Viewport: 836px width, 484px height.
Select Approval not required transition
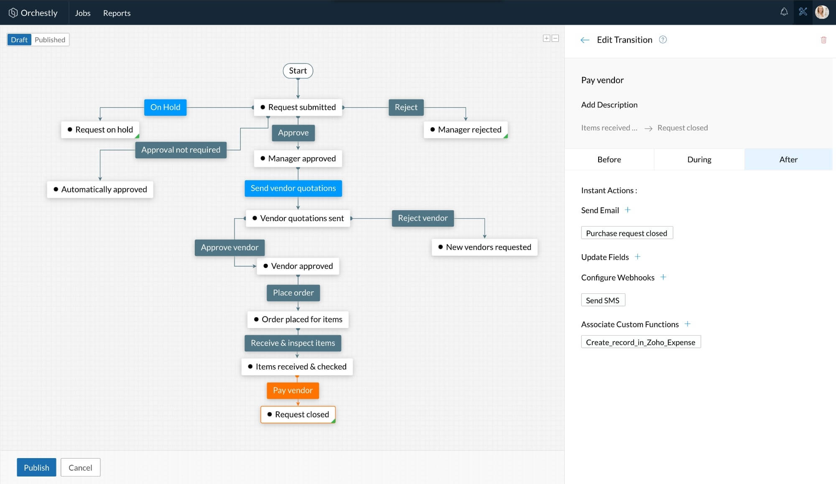(181, 150)
